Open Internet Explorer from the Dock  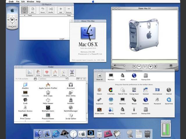coord(56,133)
